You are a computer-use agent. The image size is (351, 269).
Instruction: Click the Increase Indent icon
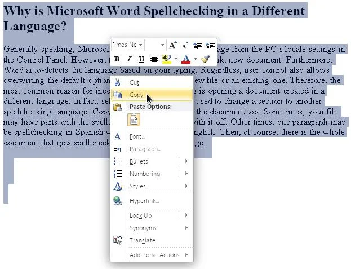coord(210,45)
